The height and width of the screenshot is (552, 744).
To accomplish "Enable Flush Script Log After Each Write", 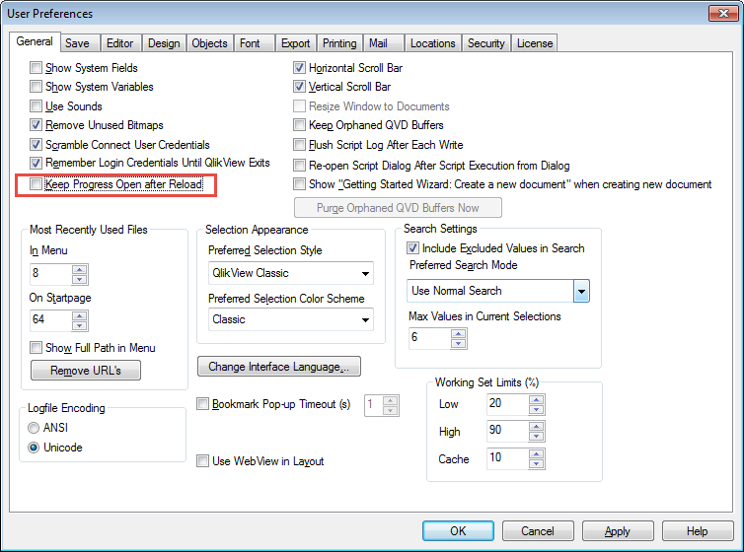I will pos(299,144).
